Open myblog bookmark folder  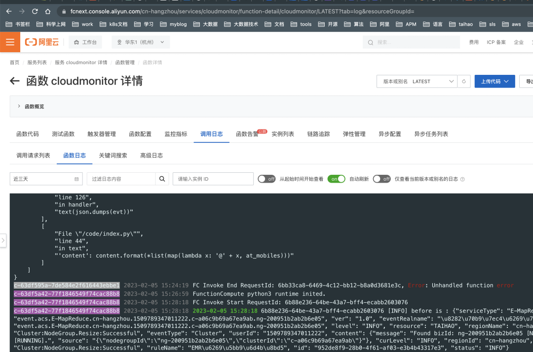pyautogui.click(x=173, y=25)
